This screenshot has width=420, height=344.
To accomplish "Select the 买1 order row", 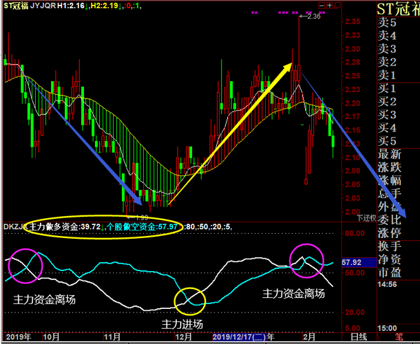I will click(x=398, y=89).
